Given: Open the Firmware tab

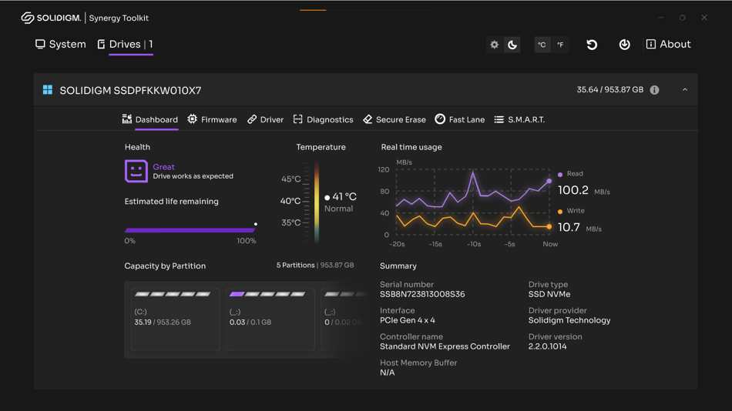Looking at the screenshot, I should click(x=212, y=120).
